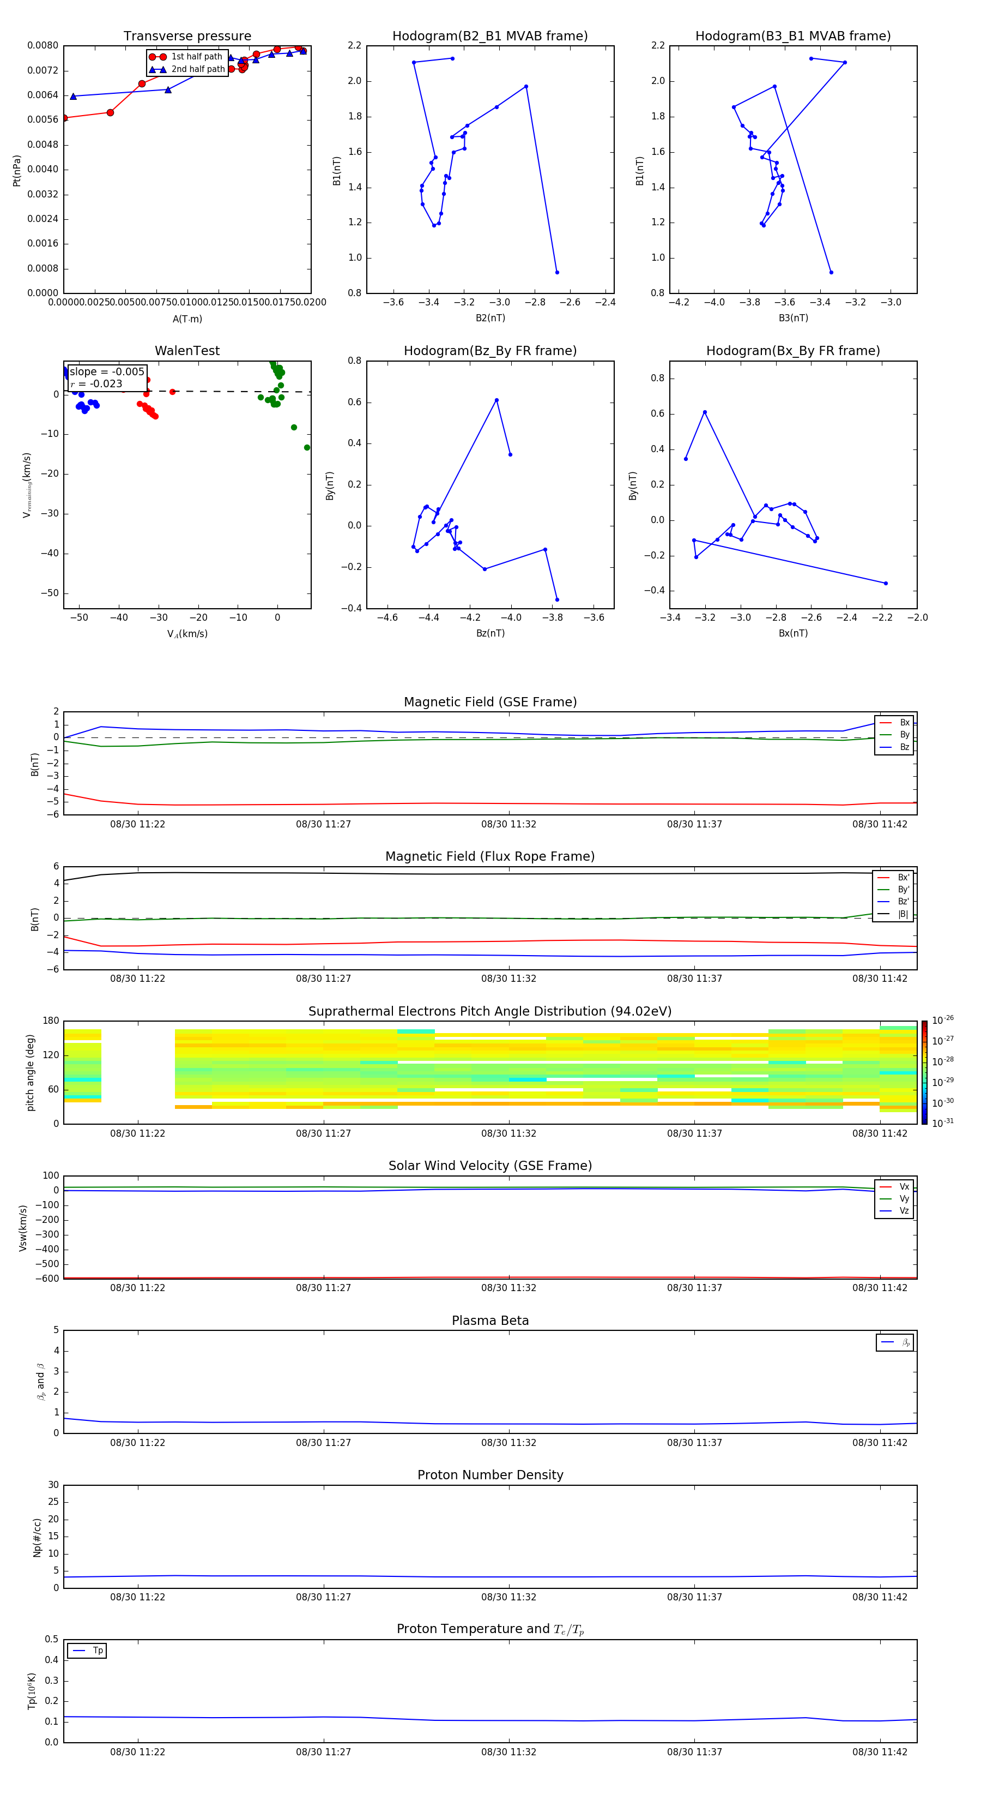This screenshot has width=981, height=1800.
Task: Click the lowest green point in WalenTest
Action: click(307, 448)
